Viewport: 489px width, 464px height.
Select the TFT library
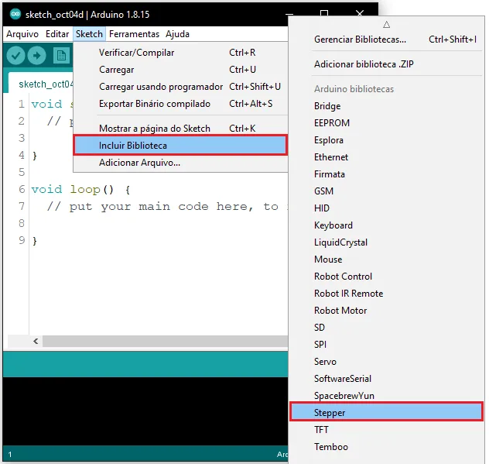click(x=387, y=430)
